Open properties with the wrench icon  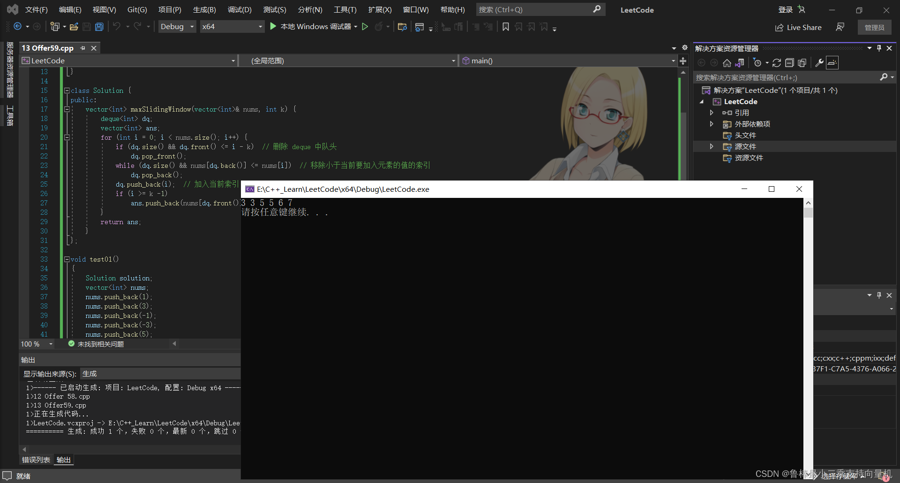pos(819,63)
